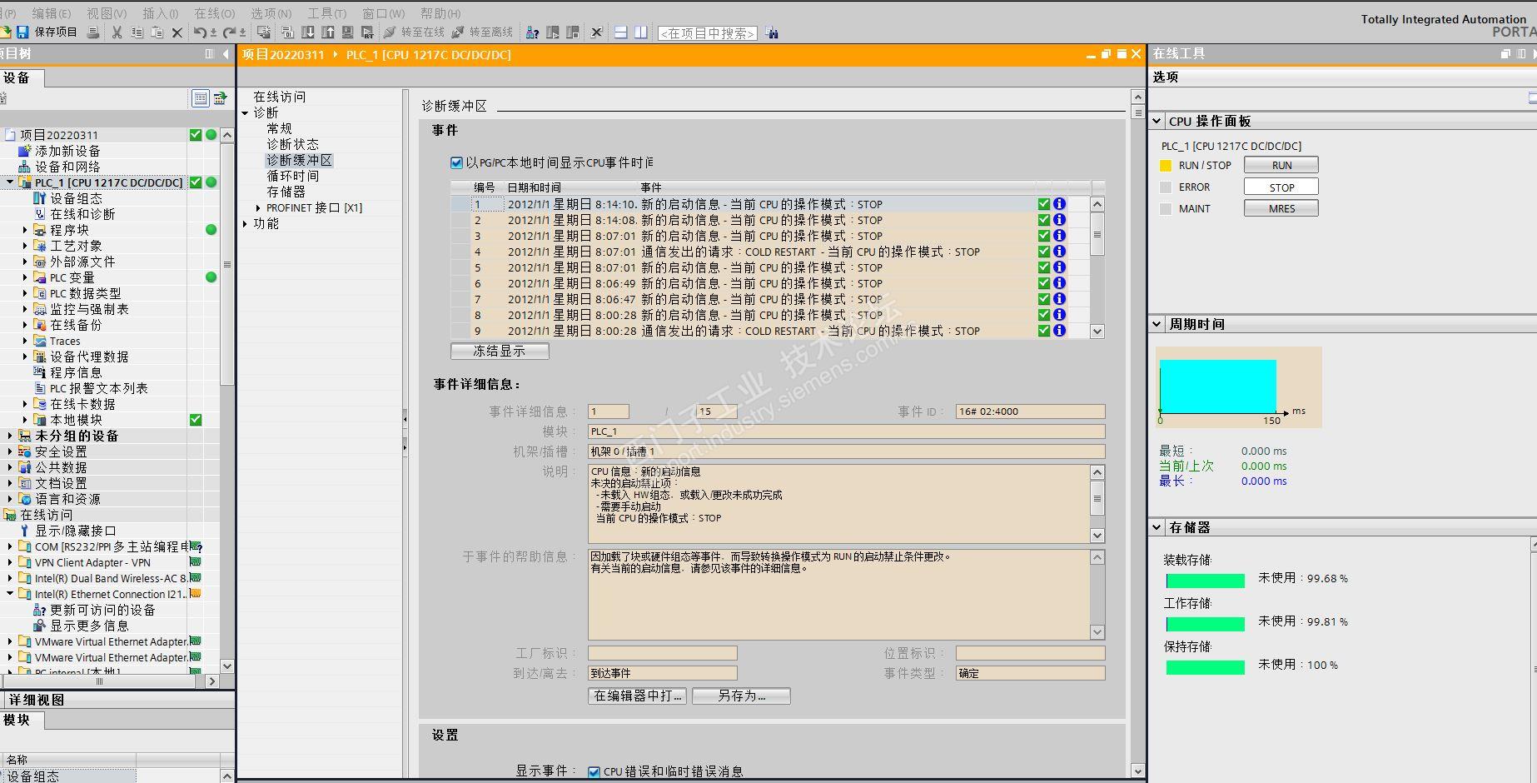This screenshot has width=1537, height=783.
Task: Click the undo arrow icon
Action: point(200,32)
